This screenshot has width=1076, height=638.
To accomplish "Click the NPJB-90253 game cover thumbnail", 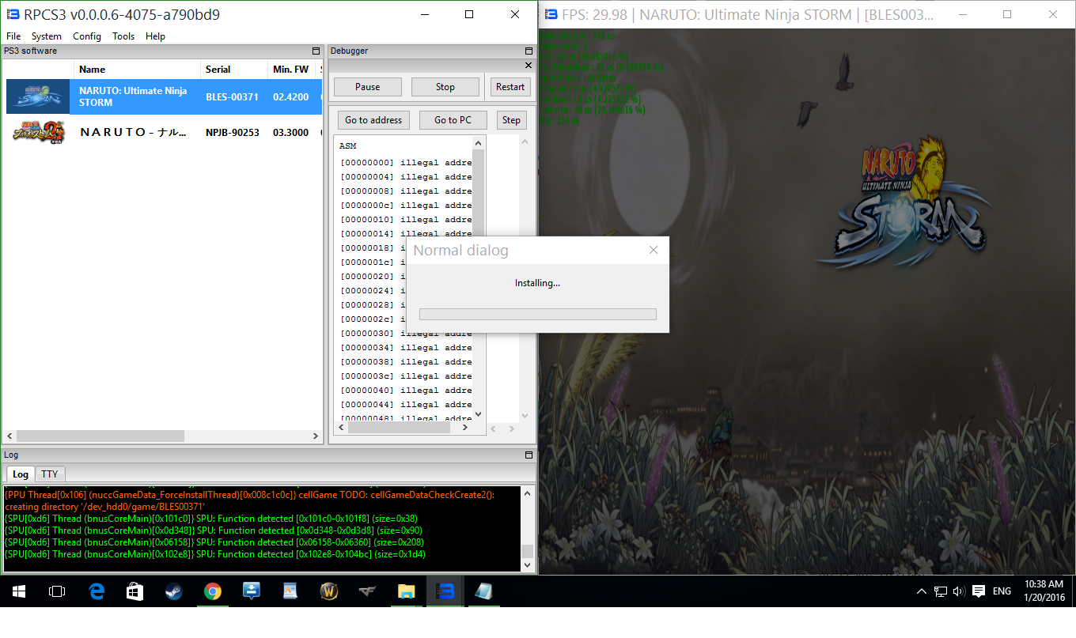I will [x=38, y=132].
